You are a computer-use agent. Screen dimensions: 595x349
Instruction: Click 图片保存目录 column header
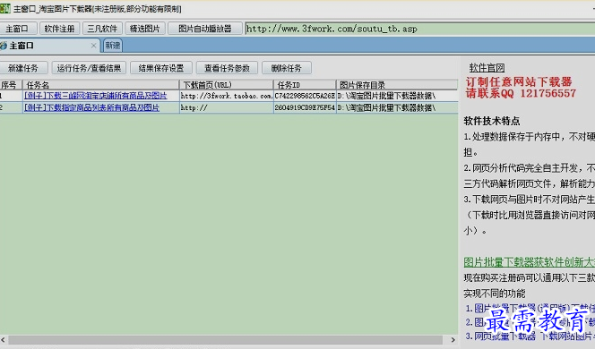point(397,84)
